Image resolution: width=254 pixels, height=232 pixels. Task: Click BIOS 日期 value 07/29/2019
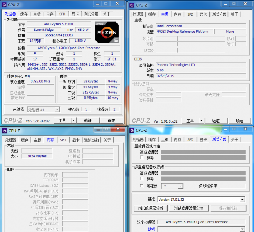pos(201,76)
